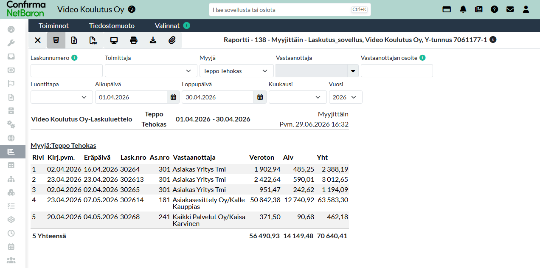Print the report with printer icon
Viewport: 540px width, 268px height.
pos(134,40)
